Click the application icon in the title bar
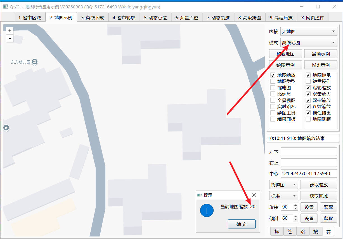343x239 pixels. (5, 7)
